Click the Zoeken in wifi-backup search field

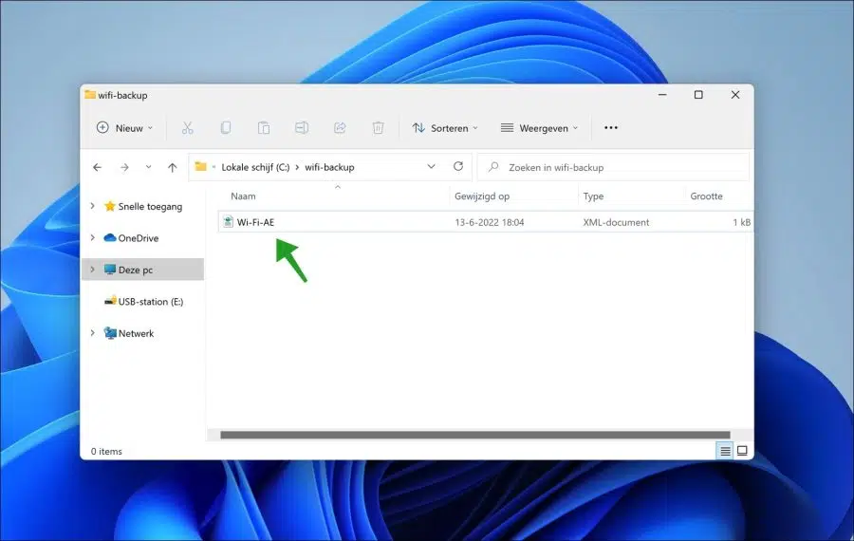tap(613, 167)
